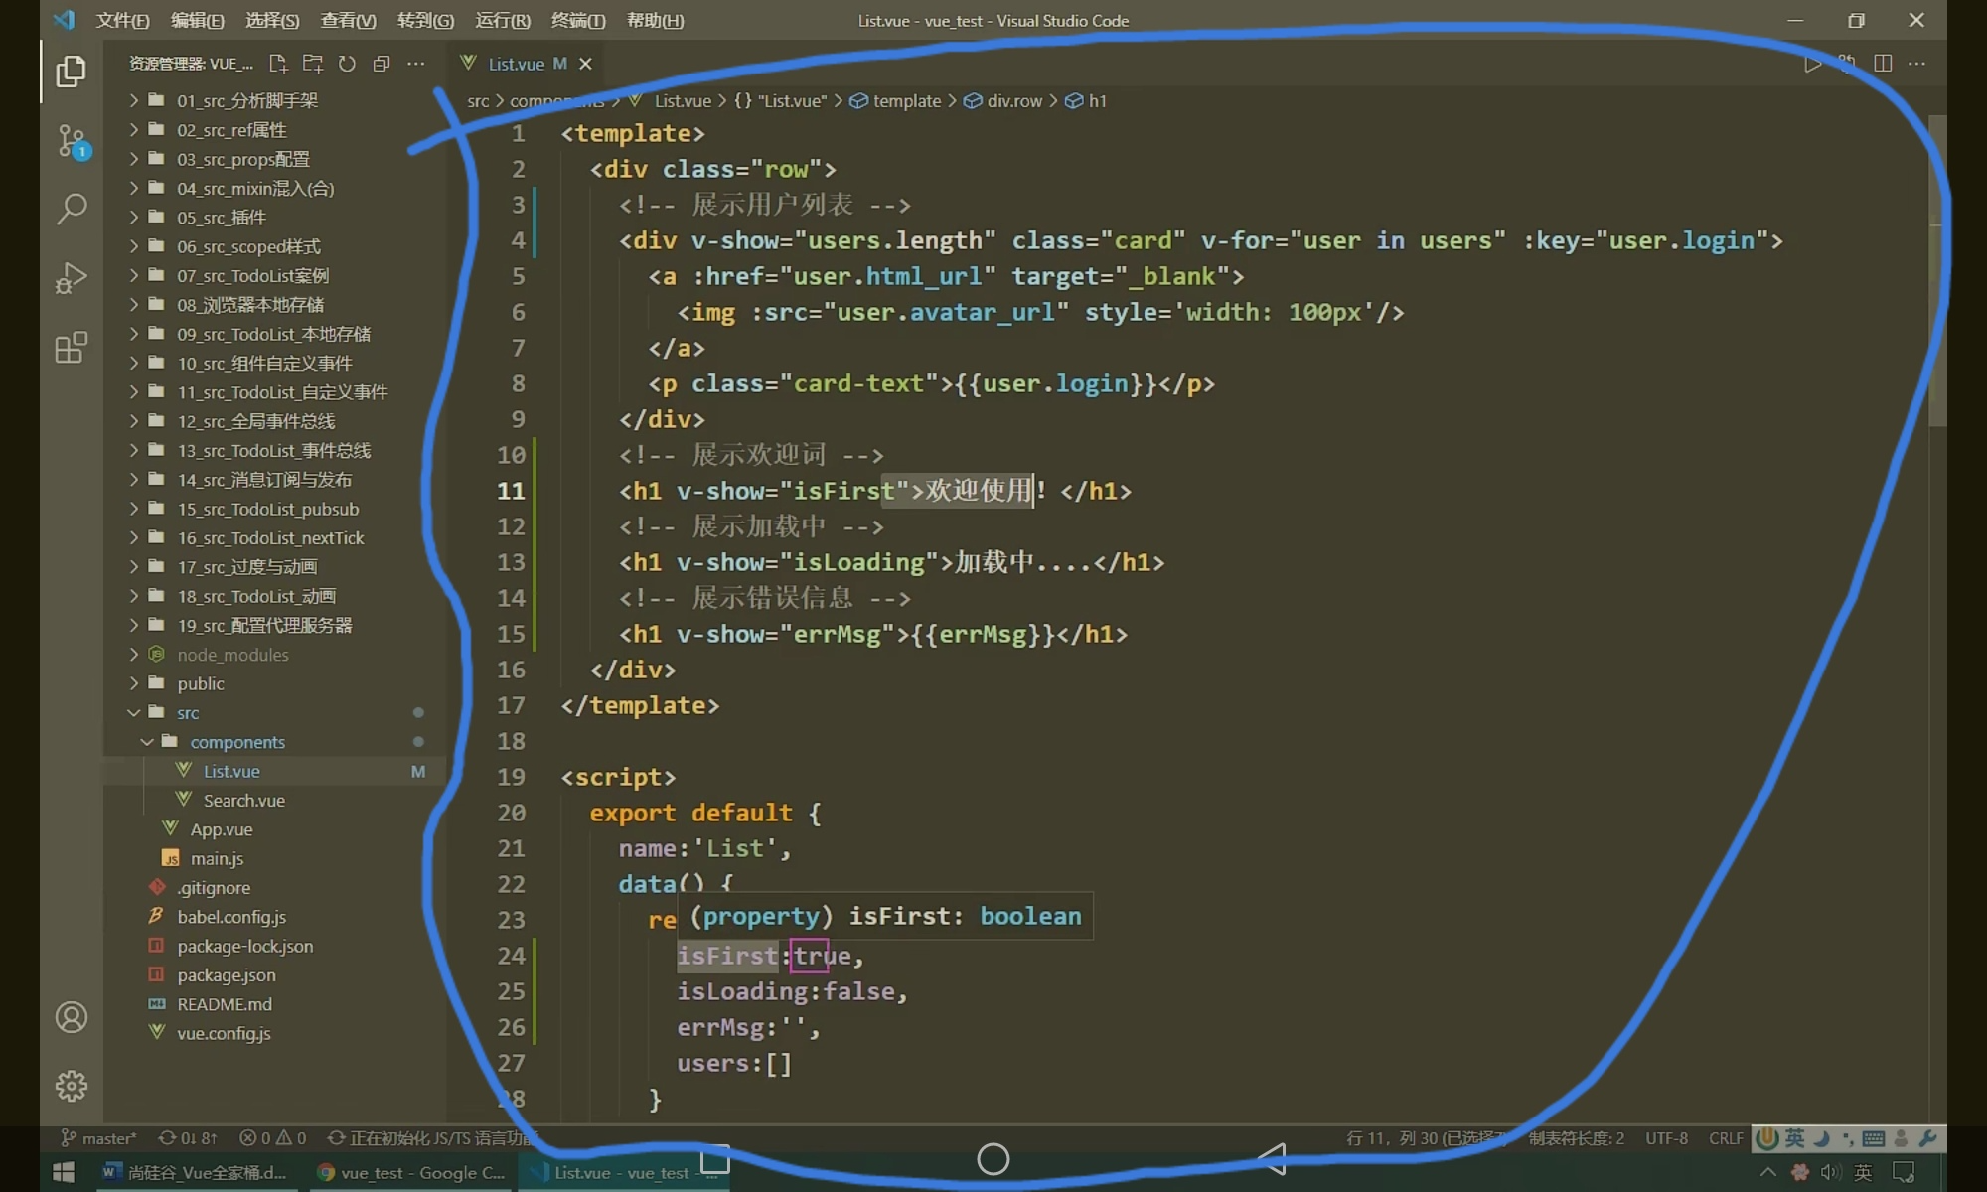Open the 运行(R) menu
Image resolution: width=1987 pixels, height=1192 pixels.
click(502, 21)
